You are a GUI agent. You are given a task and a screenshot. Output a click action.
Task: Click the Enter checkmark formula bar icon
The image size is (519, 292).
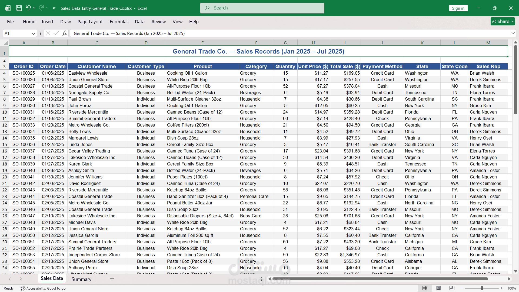pyautogui.click(x=56, y=33)
